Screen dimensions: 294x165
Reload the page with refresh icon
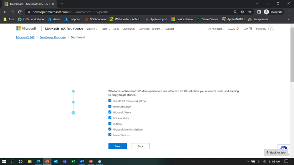(20, 12)
